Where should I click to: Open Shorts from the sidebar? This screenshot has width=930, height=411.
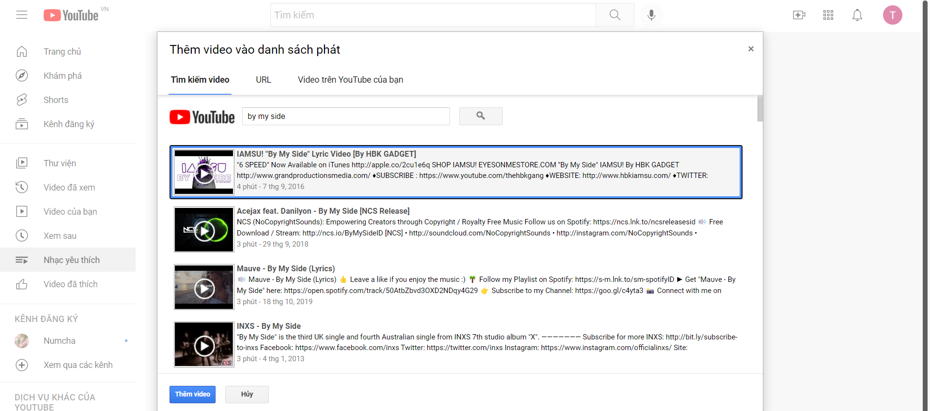coord(56,100)
